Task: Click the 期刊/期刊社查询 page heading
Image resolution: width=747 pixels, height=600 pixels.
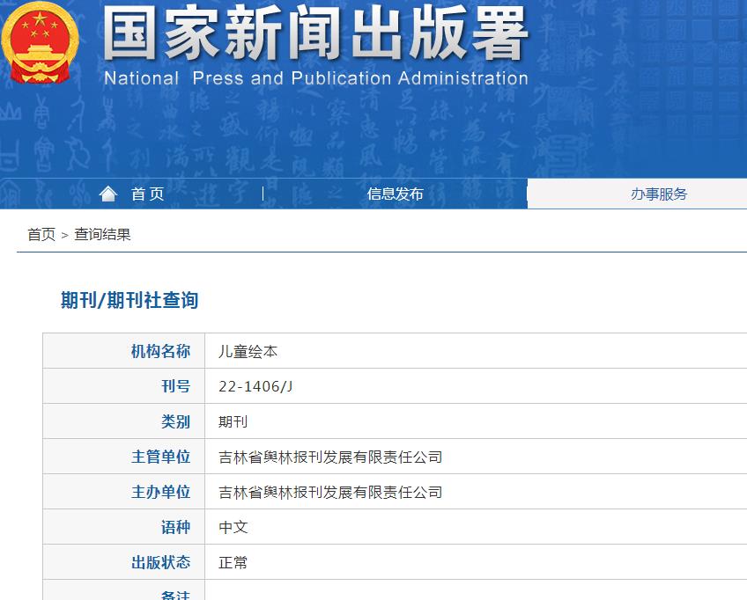Action: 127,299
